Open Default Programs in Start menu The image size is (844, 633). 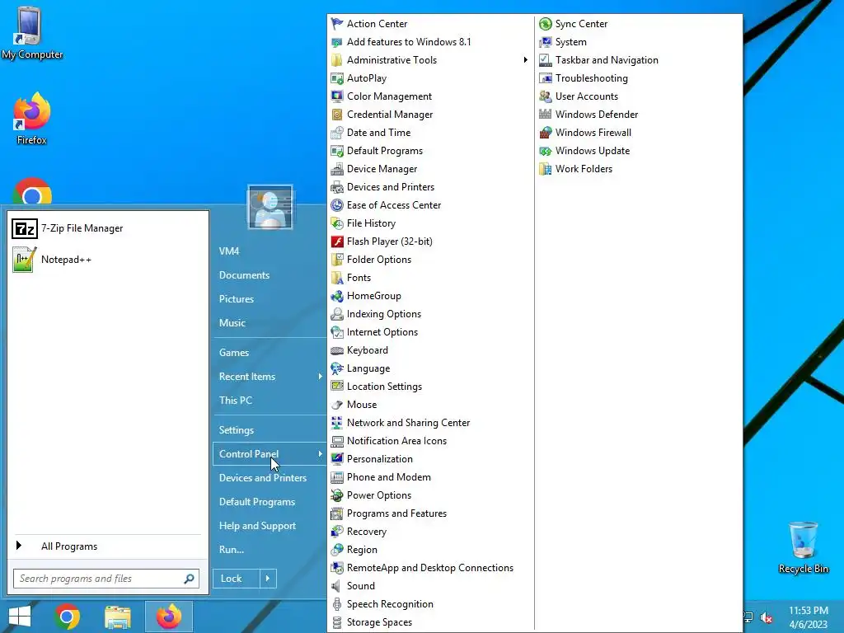257,502
